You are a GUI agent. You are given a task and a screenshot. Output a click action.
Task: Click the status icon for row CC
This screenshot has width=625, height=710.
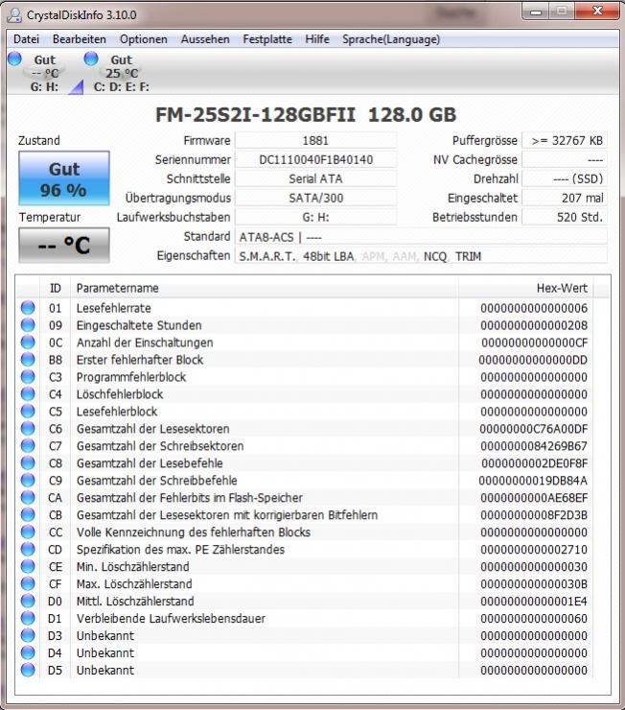tap(28, 532)
